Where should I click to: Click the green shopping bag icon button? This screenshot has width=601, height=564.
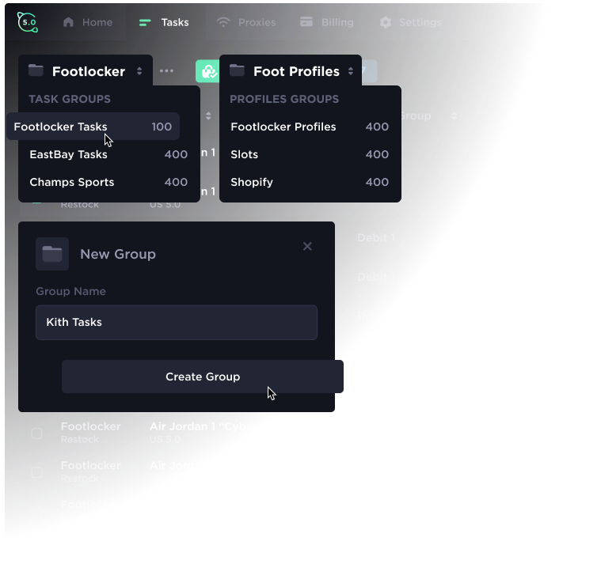[207, 71]
